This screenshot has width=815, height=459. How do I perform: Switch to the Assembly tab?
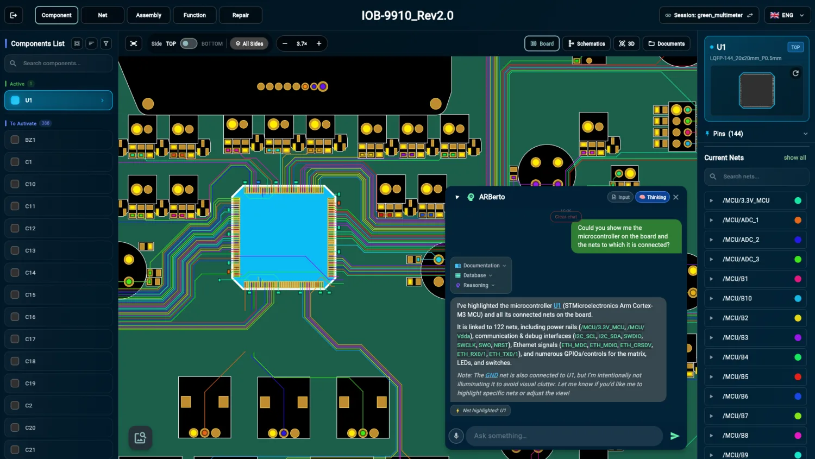[x=148, y=15]
